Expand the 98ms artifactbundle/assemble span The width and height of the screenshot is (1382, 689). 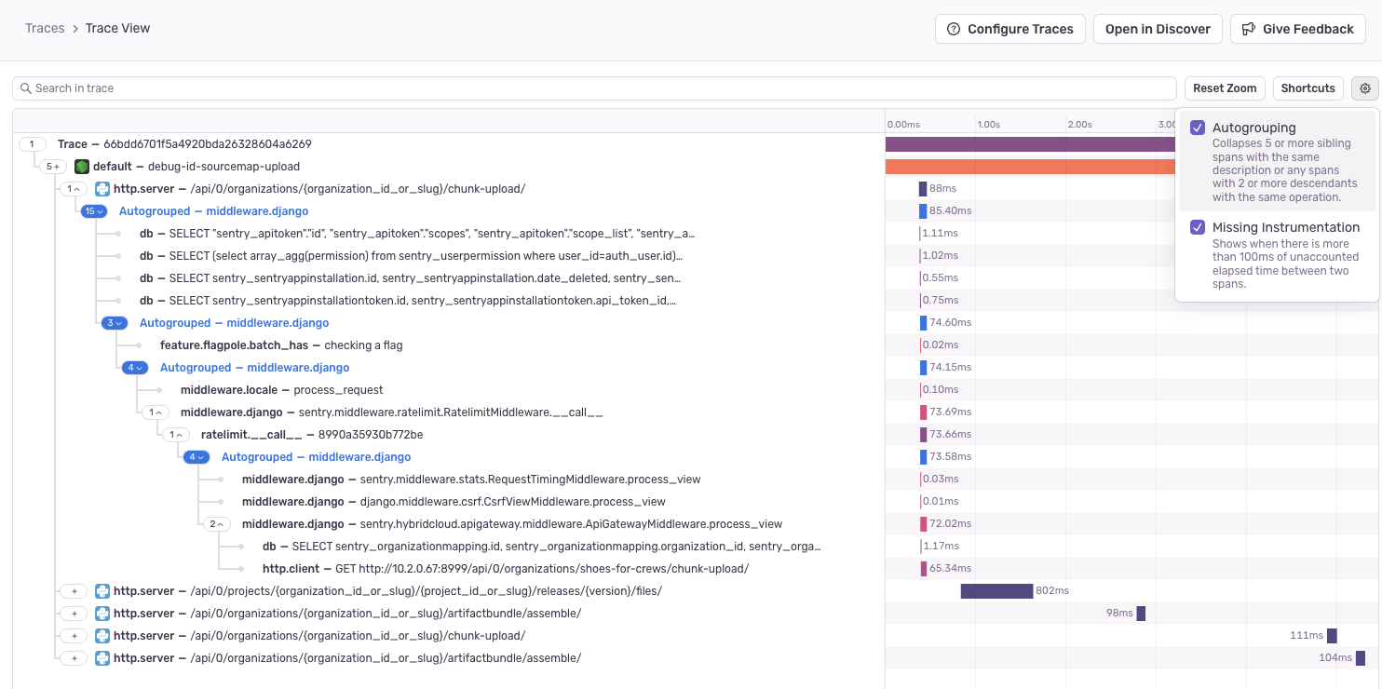73,614
